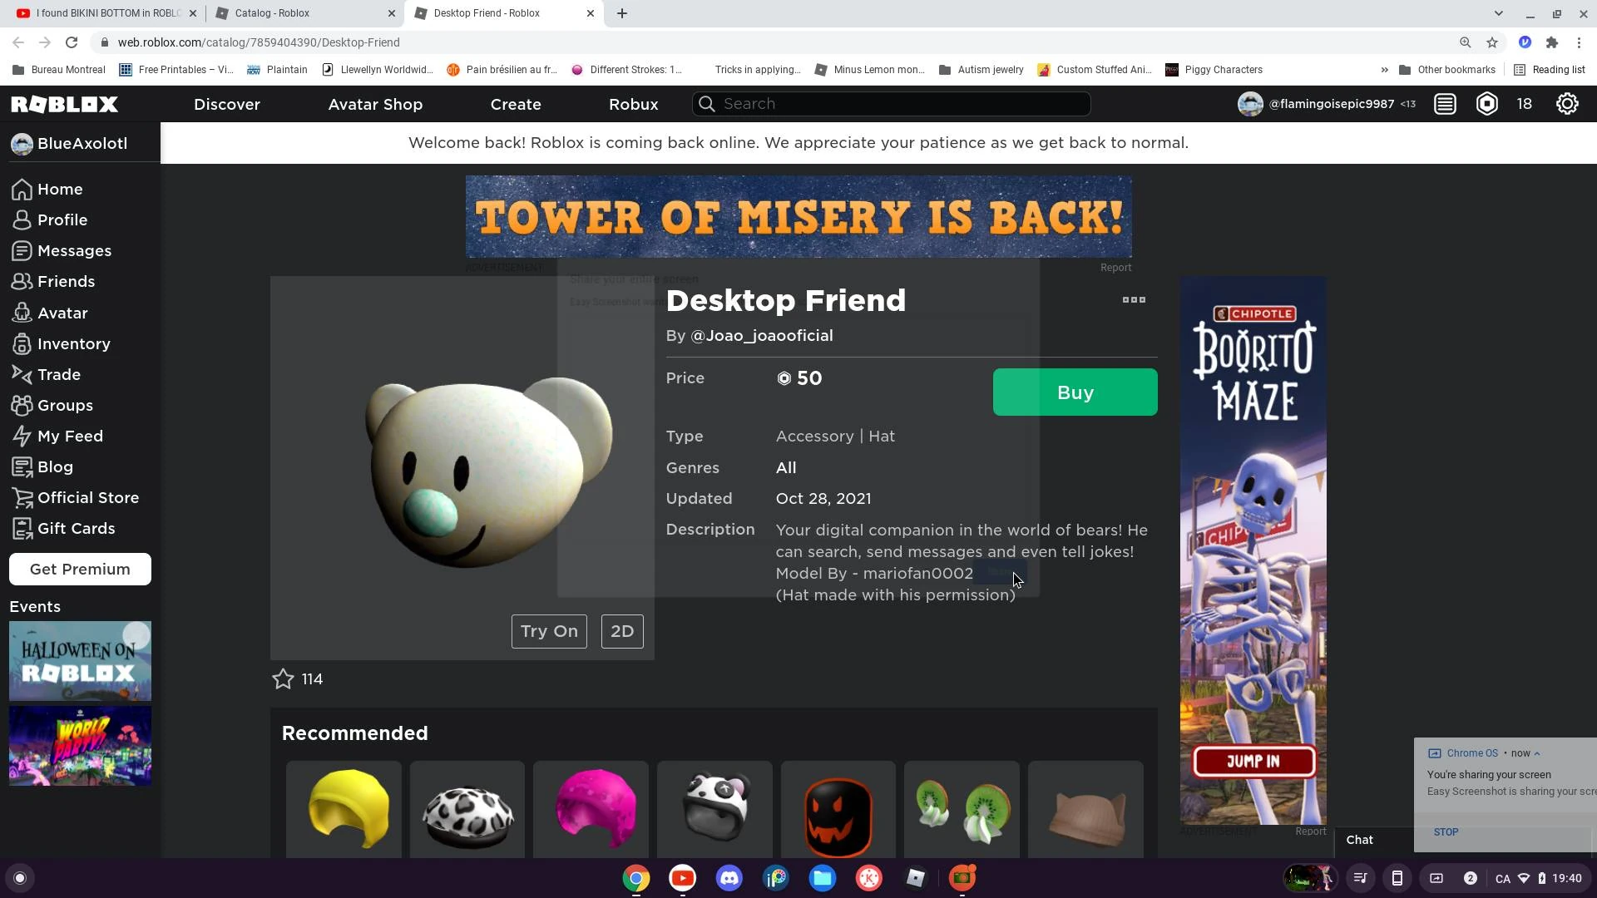Toggle Try On for the hat
The height and width of the screenshot is (898, 1597).
coord(549,632)
